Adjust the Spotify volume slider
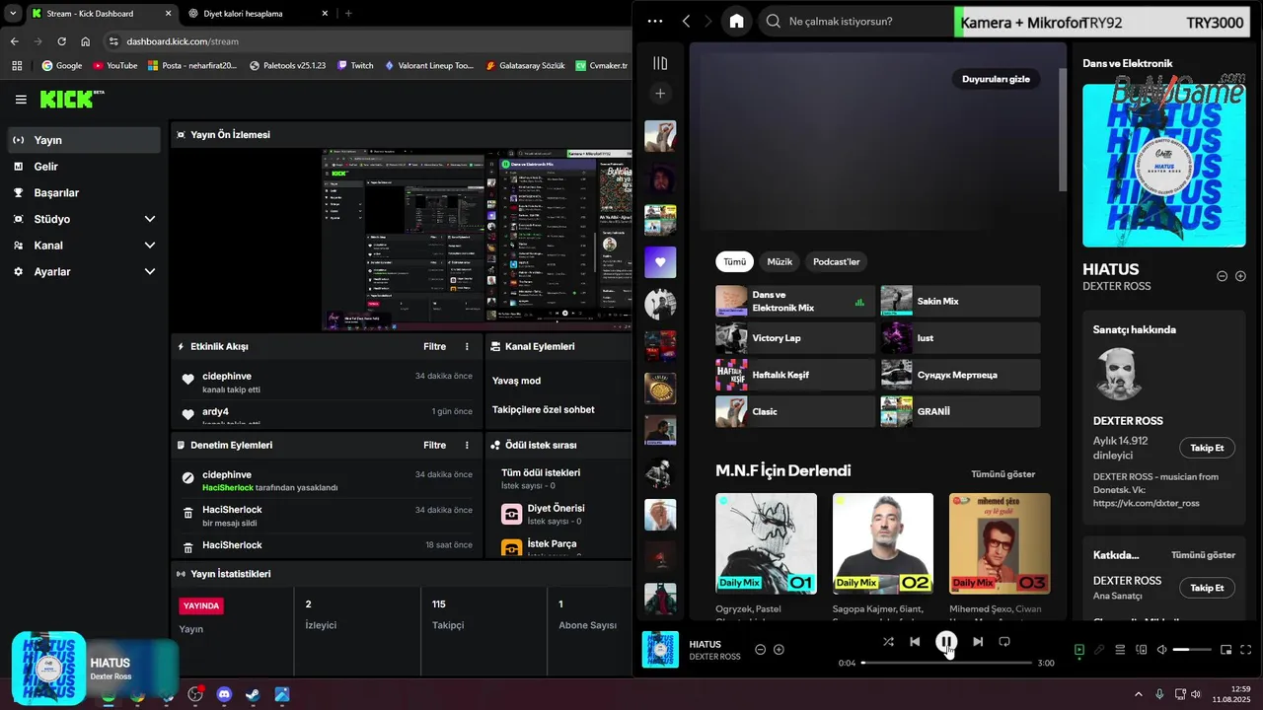 pyautogui.click(x=1193, y=650)
